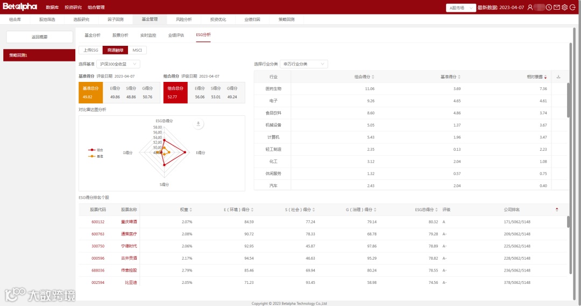Click the 轻工制造 industry row

point(410,149)
